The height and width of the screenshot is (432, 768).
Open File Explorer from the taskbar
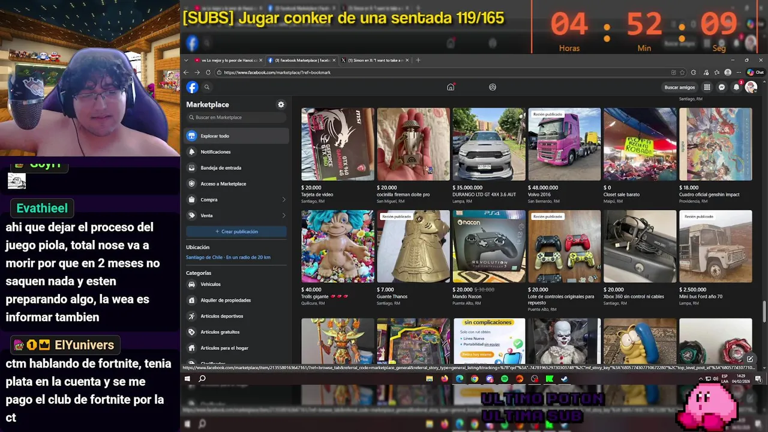[430, 379]
